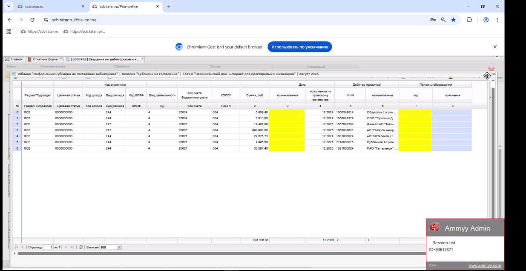526x271 pixels.
Task: Click the table vertical scrollbar up arrow
Action: pos(493,80)
